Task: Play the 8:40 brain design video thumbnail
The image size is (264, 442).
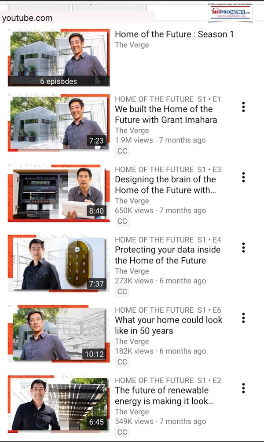Action: coord(59,193)
